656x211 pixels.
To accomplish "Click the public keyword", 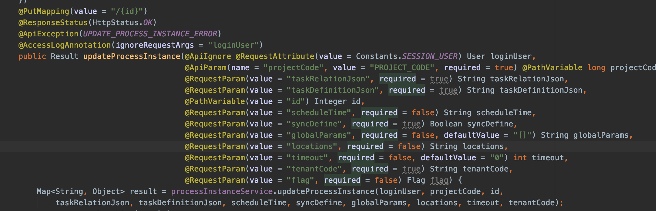I will 32,56.
